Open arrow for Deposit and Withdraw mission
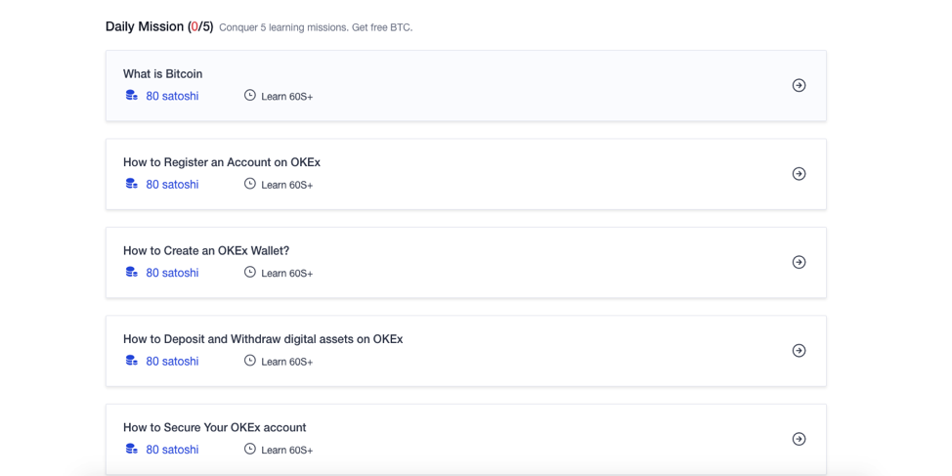 799,351
